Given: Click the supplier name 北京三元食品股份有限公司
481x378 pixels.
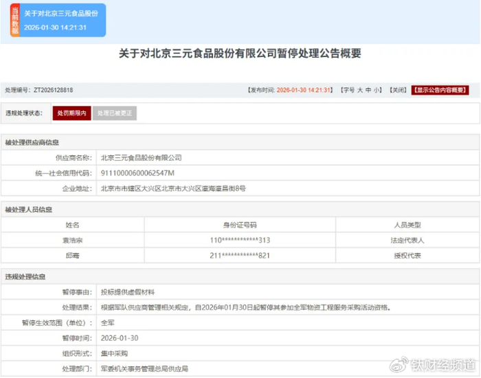Looking at the screenshot, I should coord(141,157).
